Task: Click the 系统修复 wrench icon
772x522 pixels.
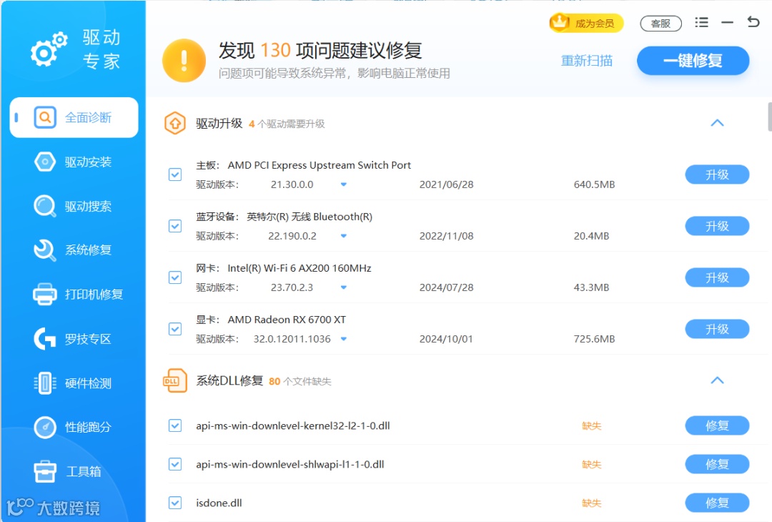Action: pos(45,250)
